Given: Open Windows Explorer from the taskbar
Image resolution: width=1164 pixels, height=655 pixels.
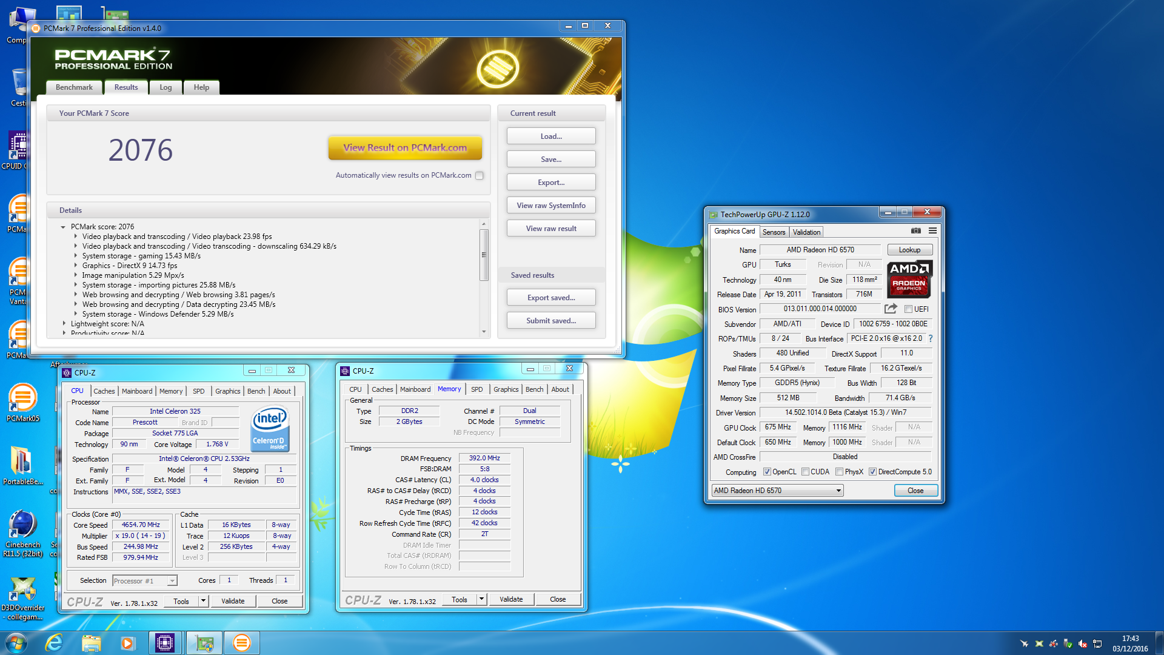Looking at the screenshot, I should [91, 643].
